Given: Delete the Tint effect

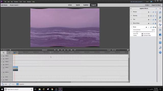Looking at the screenshot, I should click(156, 20).
